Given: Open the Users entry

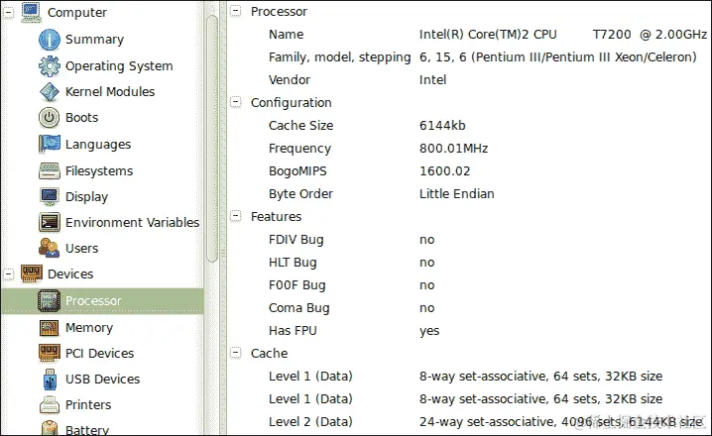Looking at the screenshot, I should coord(81,249).
